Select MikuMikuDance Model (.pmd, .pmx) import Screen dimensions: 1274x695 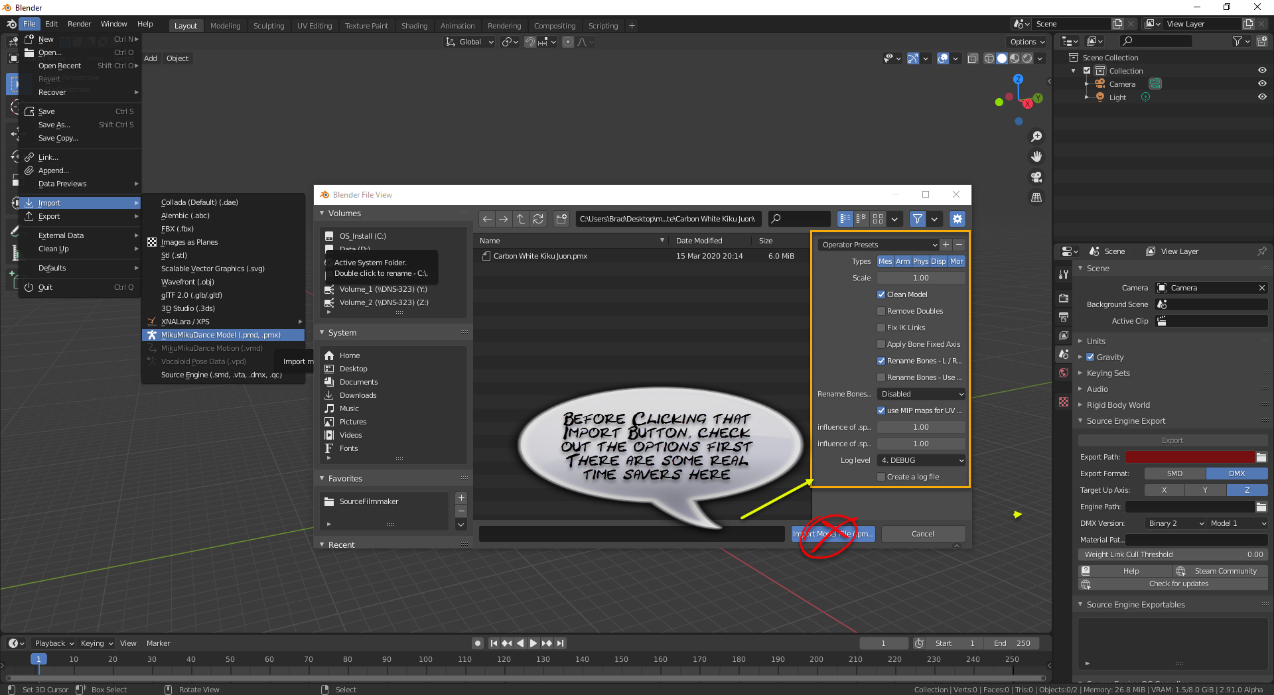point(223,335)
